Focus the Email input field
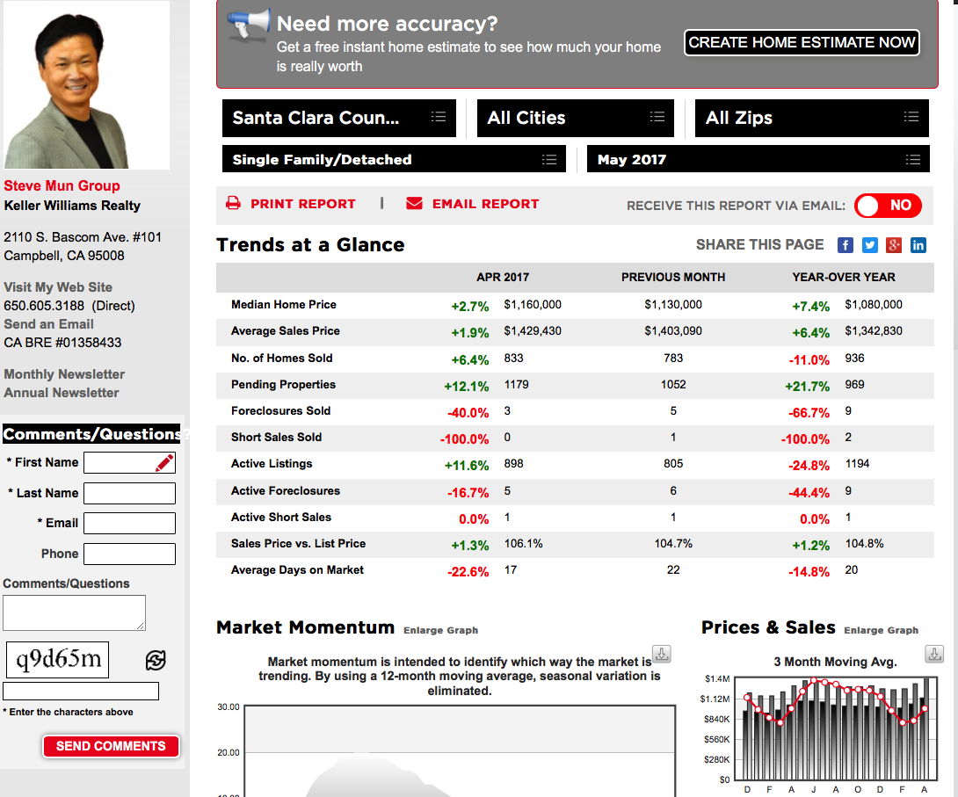958x797 pixels. point(129,524)
